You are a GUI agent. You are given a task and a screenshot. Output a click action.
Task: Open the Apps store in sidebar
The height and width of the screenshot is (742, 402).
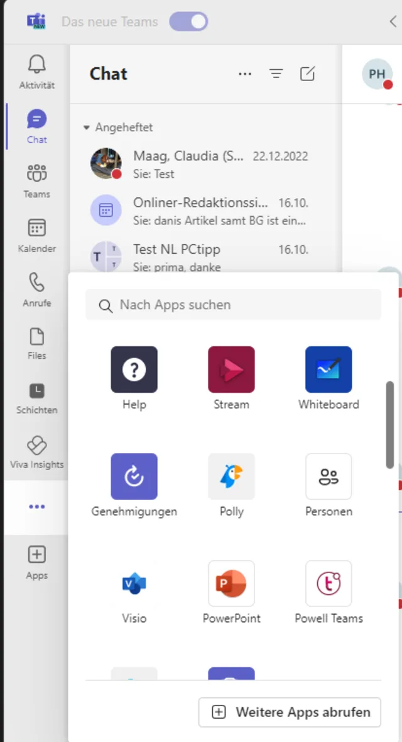point(37,563)
